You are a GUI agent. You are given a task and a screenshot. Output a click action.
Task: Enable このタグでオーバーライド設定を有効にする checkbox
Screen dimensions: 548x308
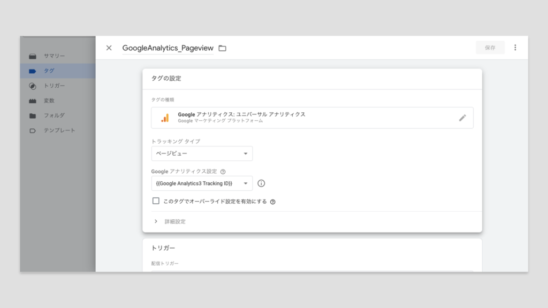156,201
